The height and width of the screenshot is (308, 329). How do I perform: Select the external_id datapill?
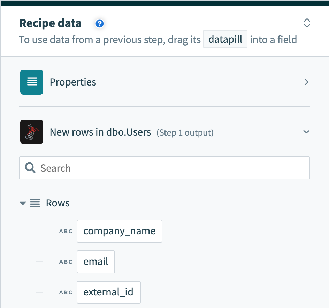point(108,292)
